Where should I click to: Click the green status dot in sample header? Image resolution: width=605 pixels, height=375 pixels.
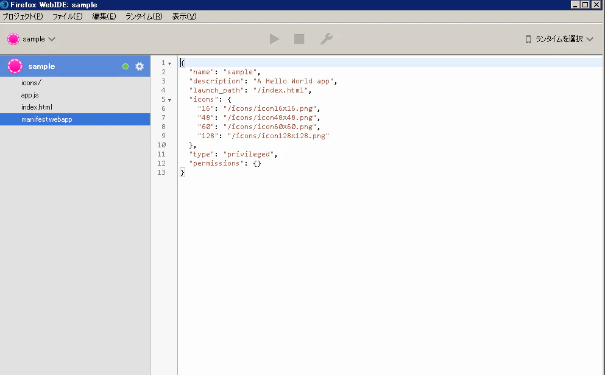pos(126,66)
